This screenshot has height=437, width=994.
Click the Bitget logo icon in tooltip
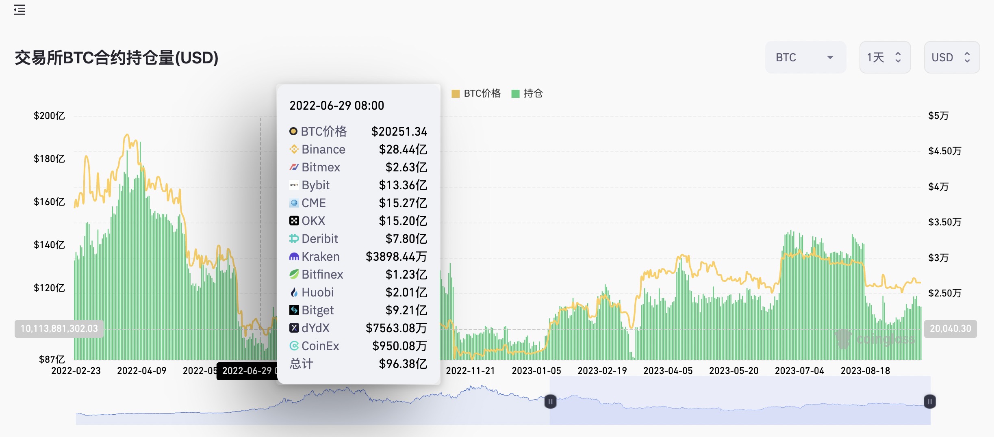(294, 310)
